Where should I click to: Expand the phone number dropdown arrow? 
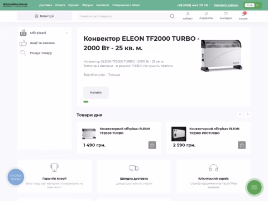[x=210, y=5]
